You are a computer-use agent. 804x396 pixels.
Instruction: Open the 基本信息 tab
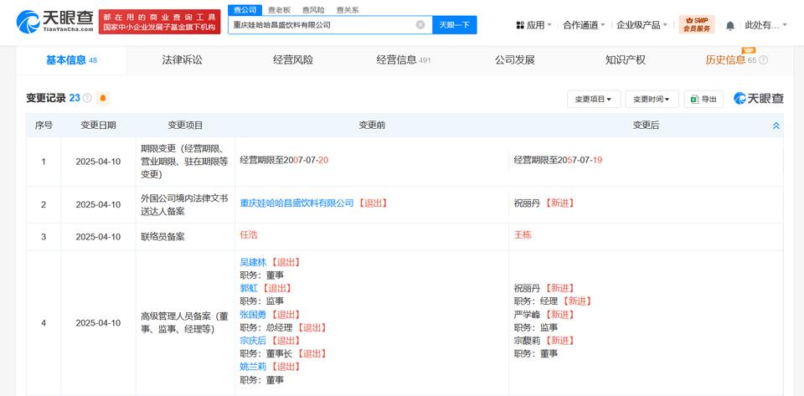tap(71, 60)
